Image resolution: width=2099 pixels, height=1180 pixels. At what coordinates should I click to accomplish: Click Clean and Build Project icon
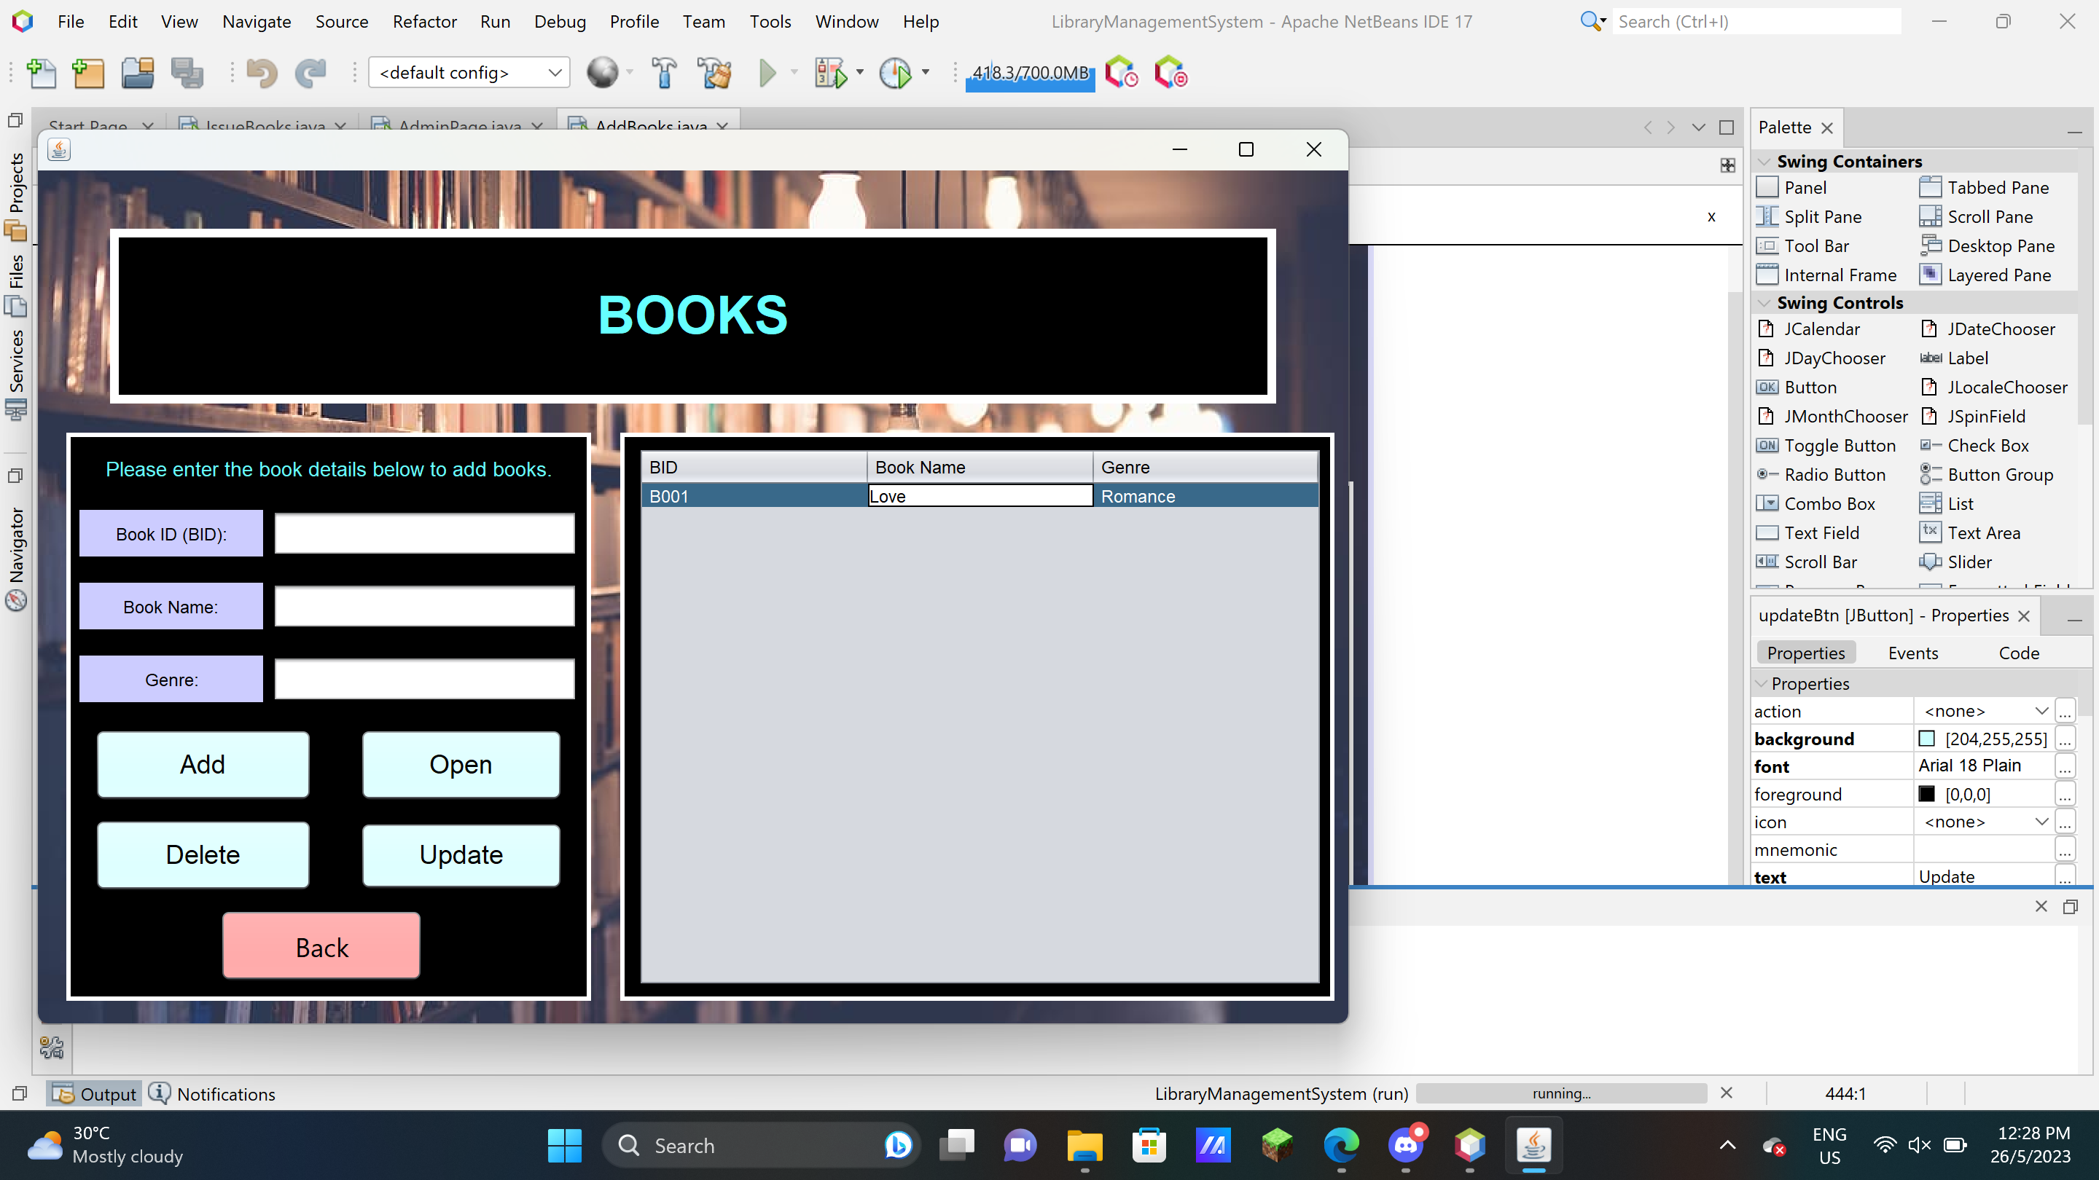pyautogui.click(x=714, y=74)
